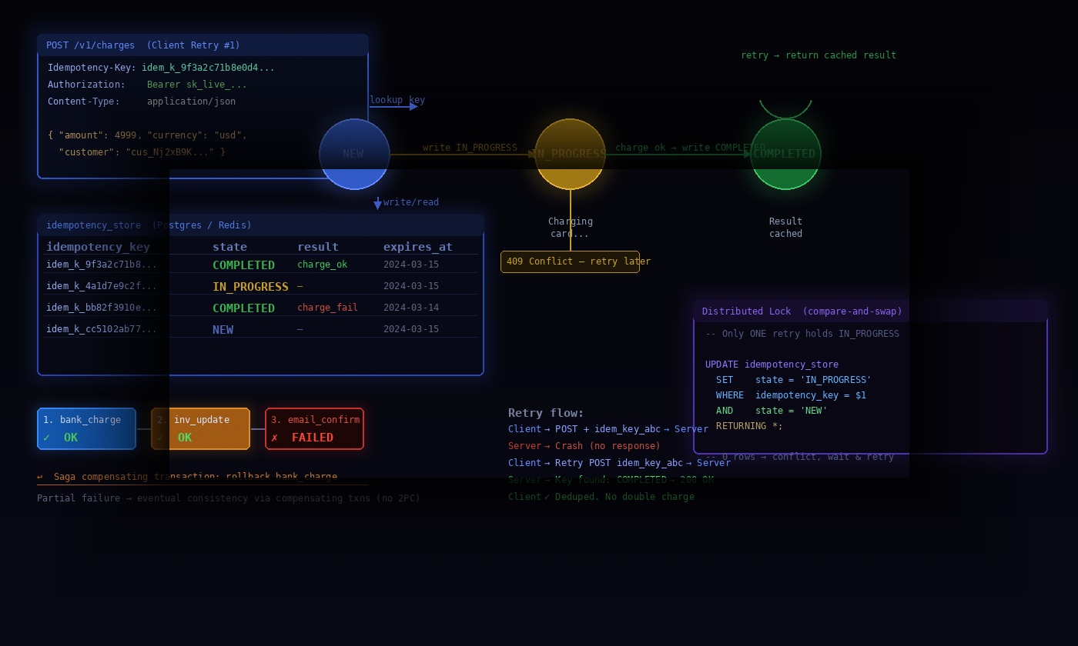Click the Idempotency-Key value idem_k_9f3a2c71b8e0d4
This screenshot has width=1078, height=646.
(208, 68)
